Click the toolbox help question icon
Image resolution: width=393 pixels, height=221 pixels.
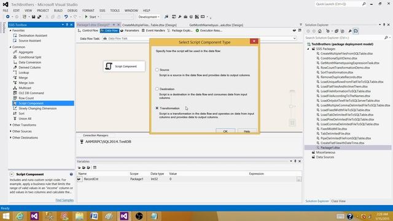click(x=71, y=174)
